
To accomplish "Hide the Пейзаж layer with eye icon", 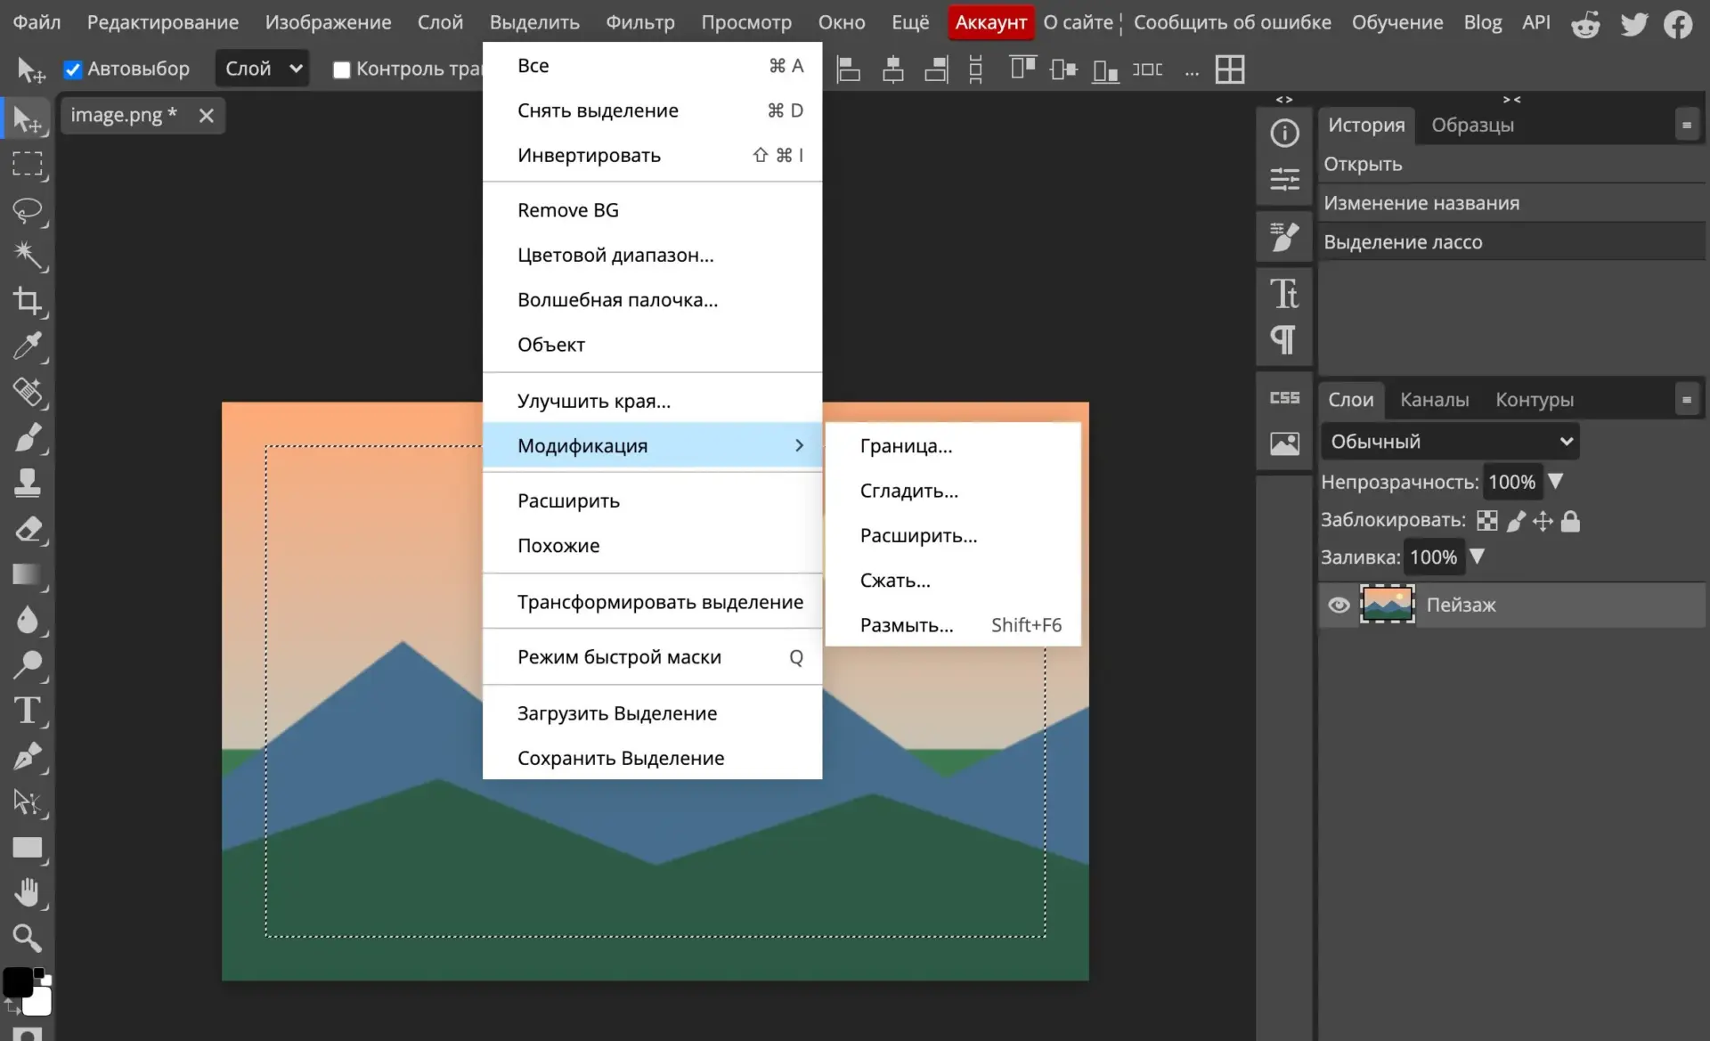I will coord(1339,606).
